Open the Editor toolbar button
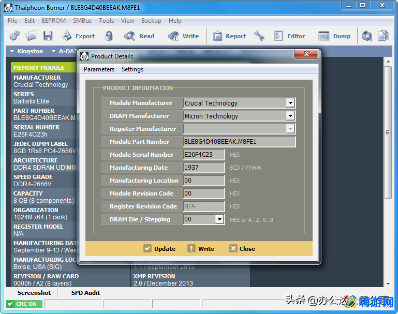This screenshot has width=398, height=314. [x=290, y=36]
